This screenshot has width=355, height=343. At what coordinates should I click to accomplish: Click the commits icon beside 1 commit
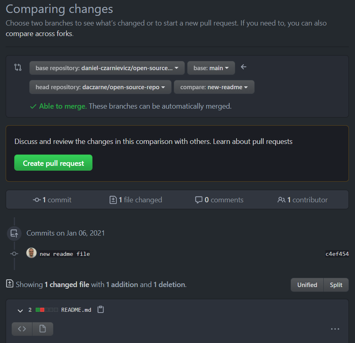pos(37,200)
